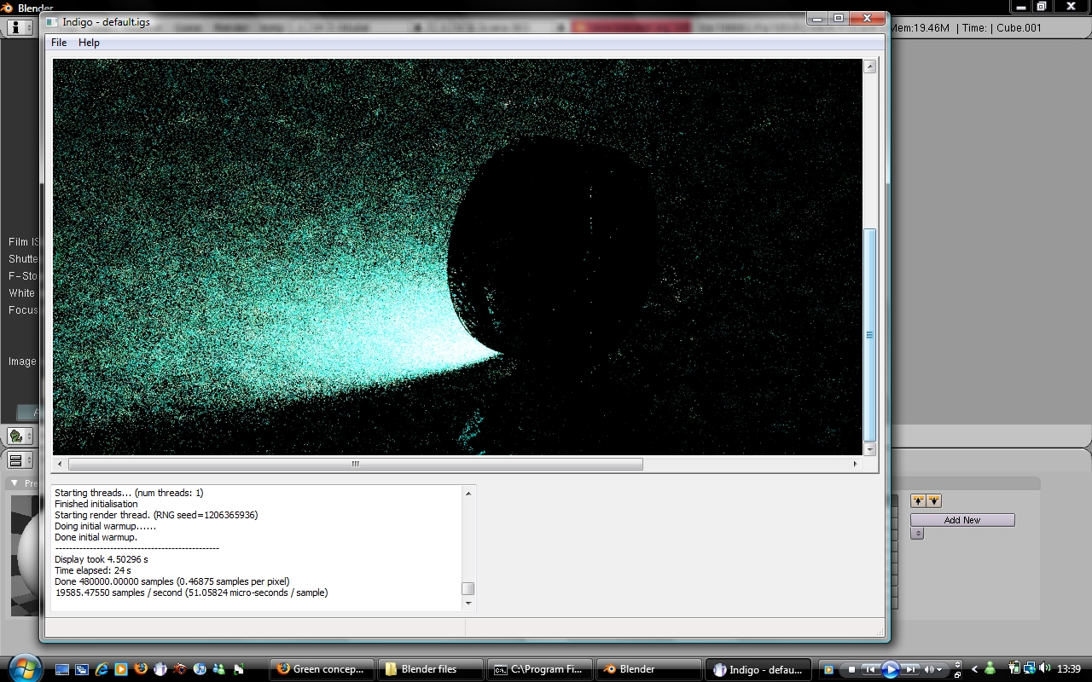
Task: Click Show Desktop in Quick Launch
Action: (x=62, y=669)
